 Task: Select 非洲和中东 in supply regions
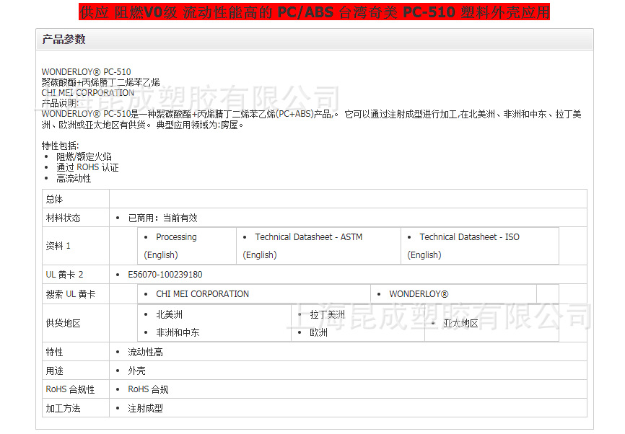click(178, 333)
